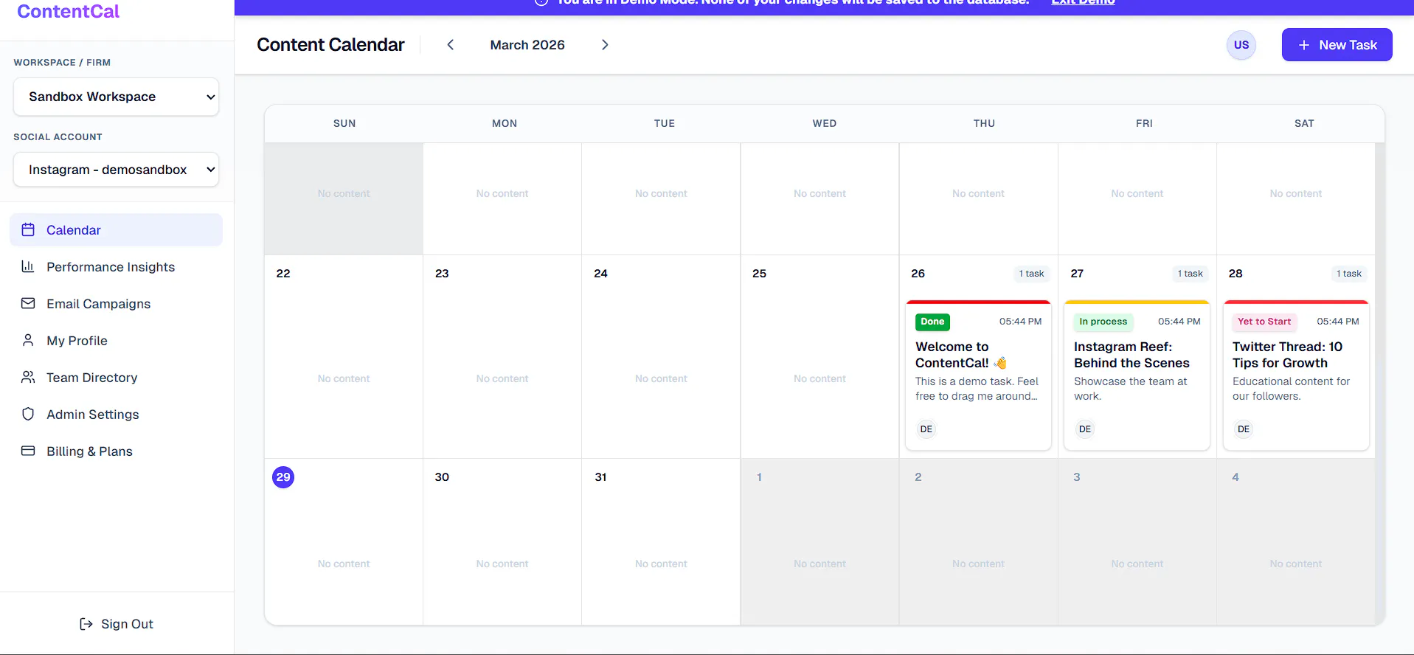
Task: Click the Done status badge
Action: [932, 322]
